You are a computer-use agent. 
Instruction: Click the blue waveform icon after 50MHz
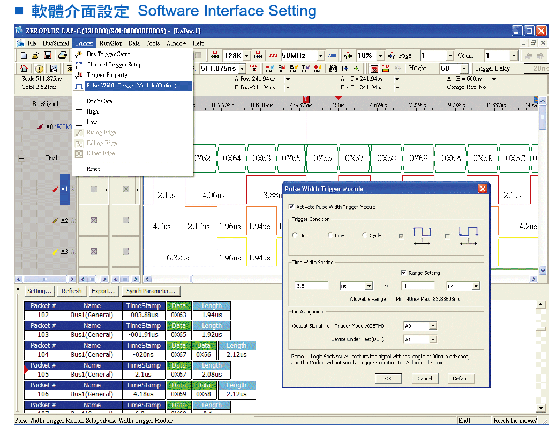coord(332,55)
